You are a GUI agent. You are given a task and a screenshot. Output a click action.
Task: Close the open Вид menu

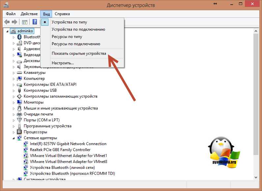tap(46, 14)
